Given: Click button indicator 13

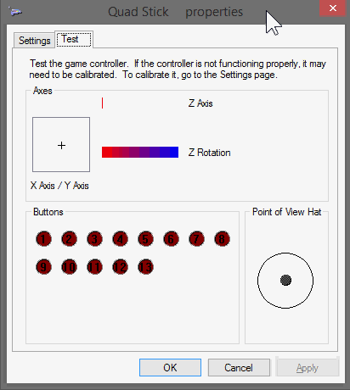Looking at the screenshot, I should (145, 267).
